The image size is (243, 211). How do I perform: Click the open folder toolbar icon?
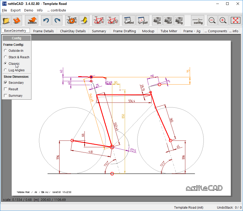pyautogui.click(x=6, y=20)
